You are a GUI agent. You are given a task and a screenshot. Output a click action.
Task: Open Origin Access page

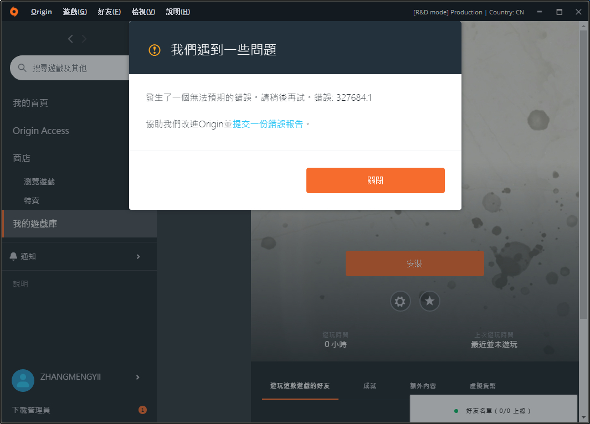point(41,131)
